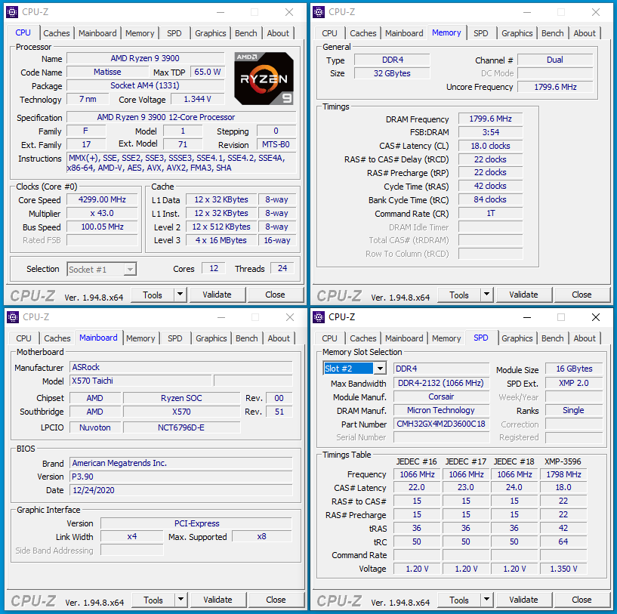Switch to Caches tab in the CPU window
617x614 pixels.
(x=57, y=33)
